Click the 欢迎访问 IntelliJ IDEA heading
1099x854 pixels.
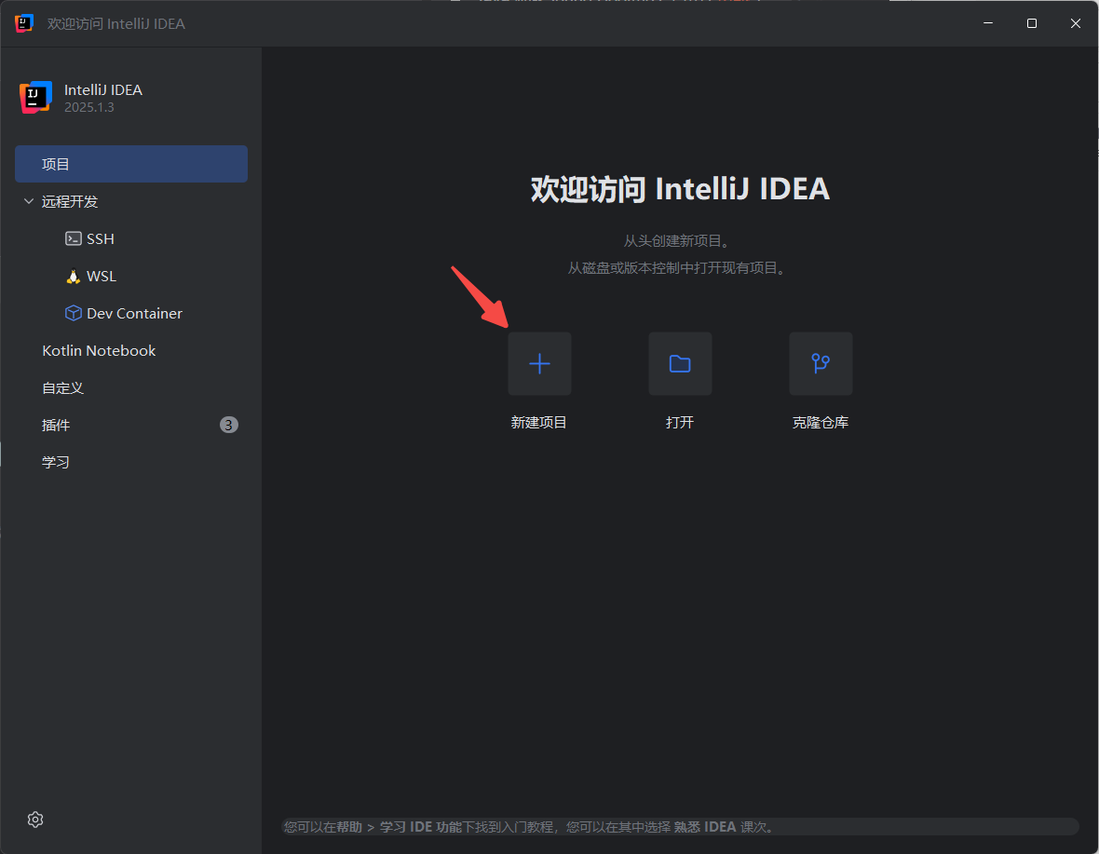pyautogui.click(x=680, y=189)
